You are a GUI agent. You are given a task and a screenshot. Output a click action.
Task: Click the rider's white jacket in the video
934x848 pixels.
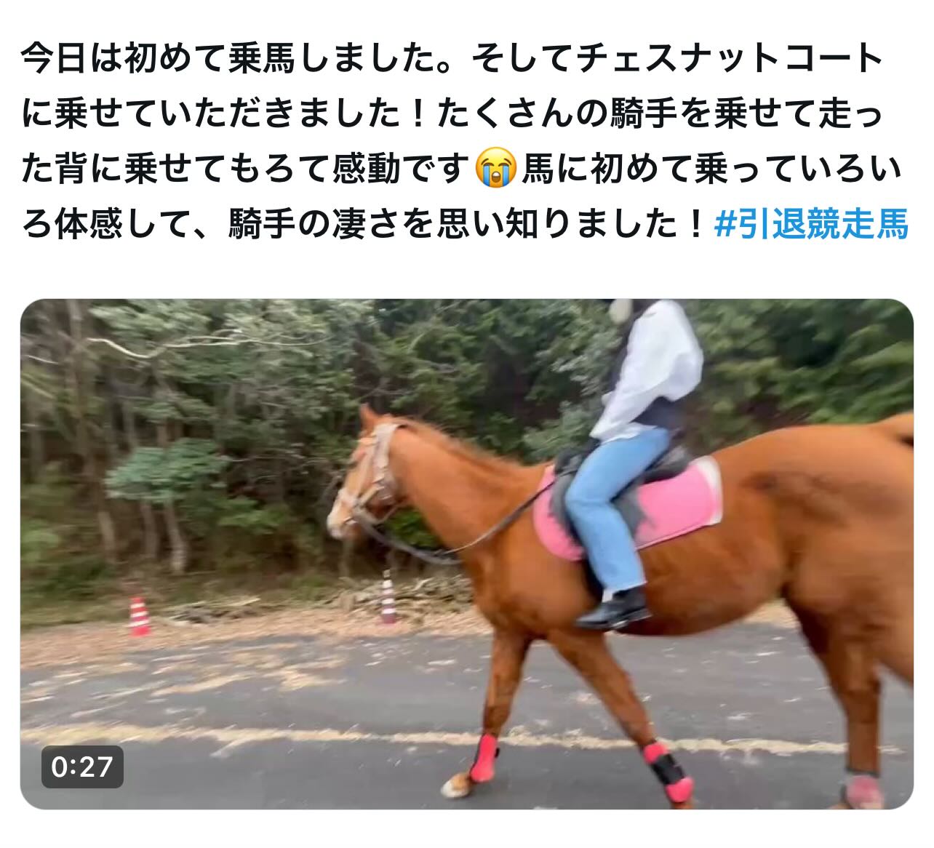point(651,371)
